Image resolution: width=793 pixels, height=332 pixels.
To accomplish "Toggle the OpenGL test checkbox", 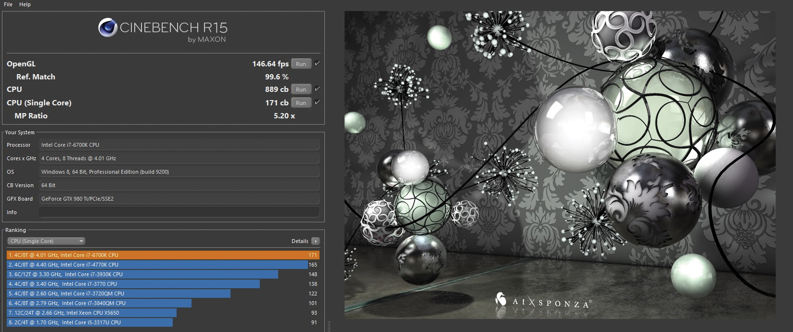I will coord(317,64).
